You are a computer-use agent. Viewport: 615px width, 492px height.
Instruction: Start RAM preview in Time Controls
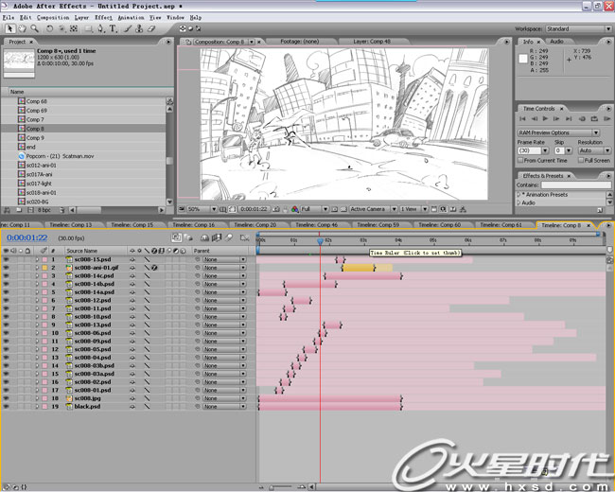pos(606,118)
